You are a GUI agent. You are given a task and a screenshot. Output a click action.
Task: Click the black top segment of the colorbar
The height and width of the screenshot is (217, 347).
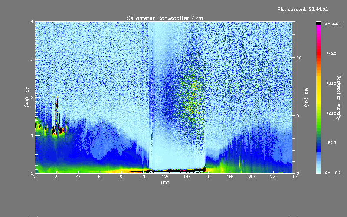pos(318,23)
